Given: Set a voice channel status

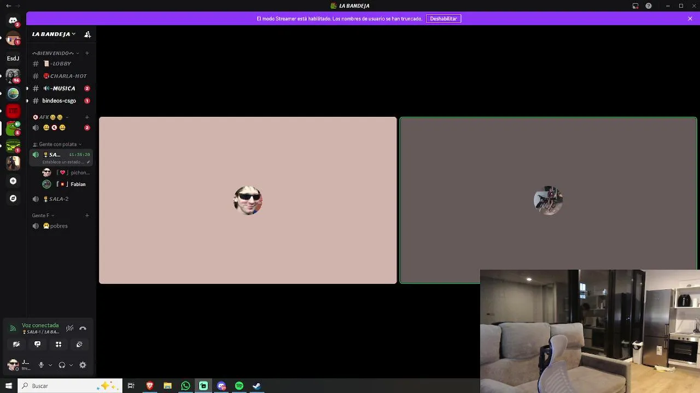Looking at the screenshot, I should pyautogui.click(x=65, y=162).
